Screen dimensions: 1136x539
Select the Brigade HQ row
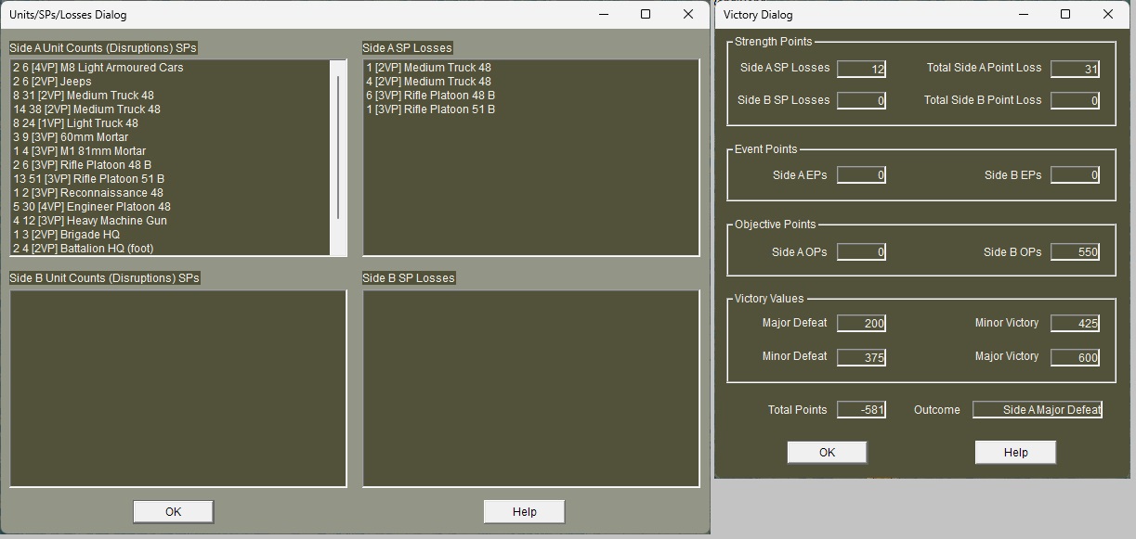point(171,235)
